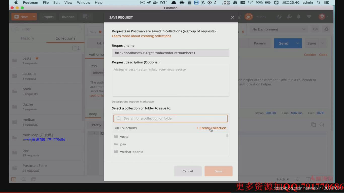Click the environment quick look eye icon
This screenshot has height=193, width=344.
point(315,29)
